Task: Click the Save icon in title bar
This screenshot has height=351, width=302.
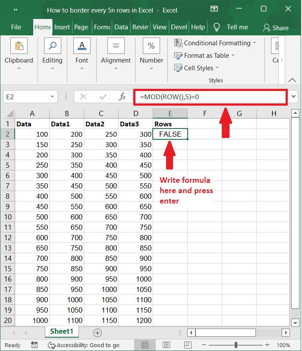Action: pyautogui.click(x=16, y=9)
